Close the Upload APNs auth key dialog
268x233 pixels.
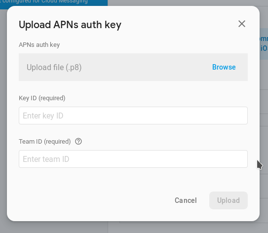click(242, 24)
